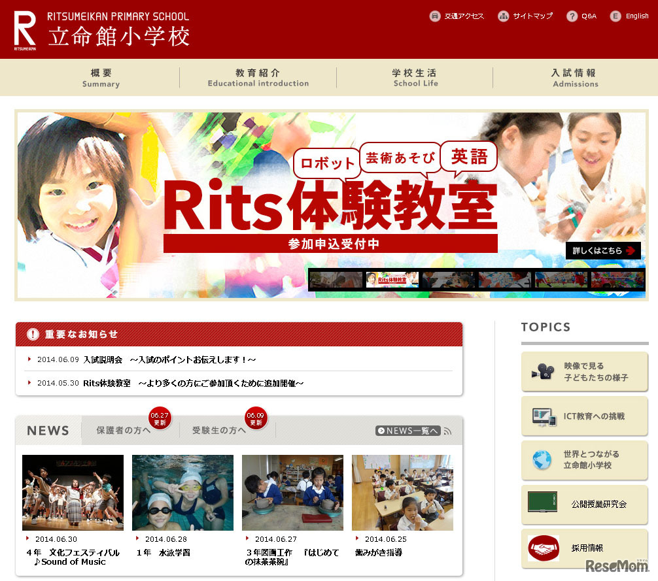Select the first banner slide thumbnail
The height and width of the screenshot is (581, 658).
click(x=336, y=280)
